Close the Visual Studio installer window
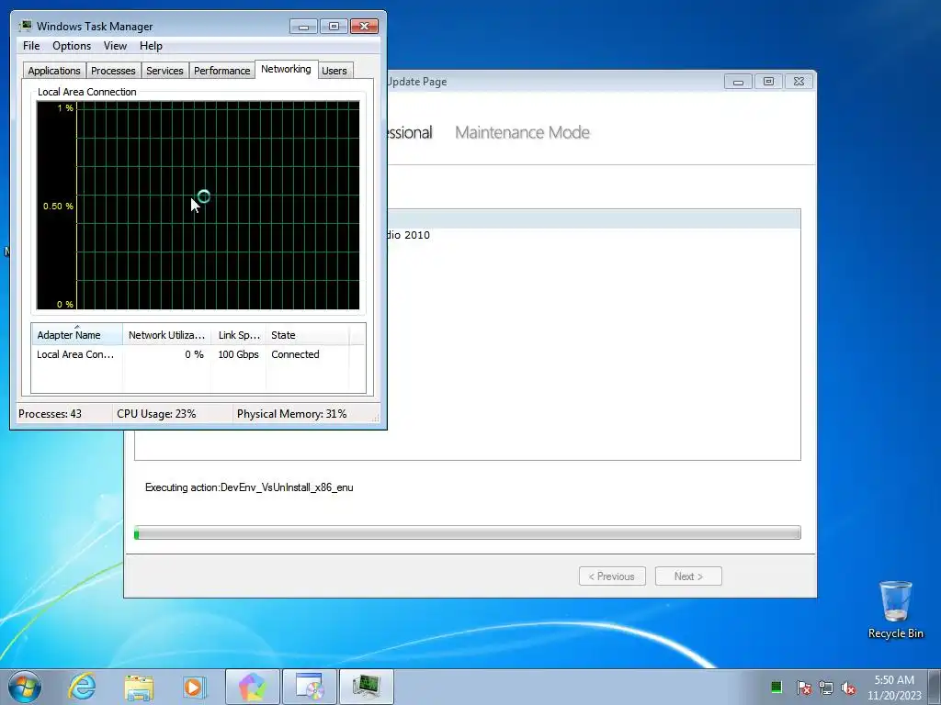The image size is (941, 705). click(799, 82)
